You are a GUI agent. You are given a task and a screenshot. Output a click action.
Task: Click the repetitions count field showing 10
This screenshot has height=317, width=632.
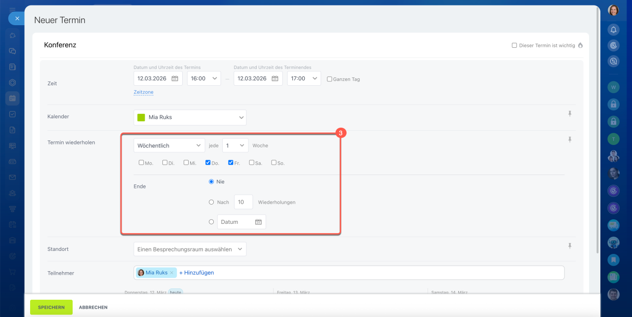(x=243, y=202)
